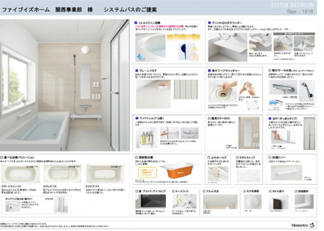Open the floor tile pattern swatch
The width and height of the screenshot is (324, 231).
(x=186, y=90)
